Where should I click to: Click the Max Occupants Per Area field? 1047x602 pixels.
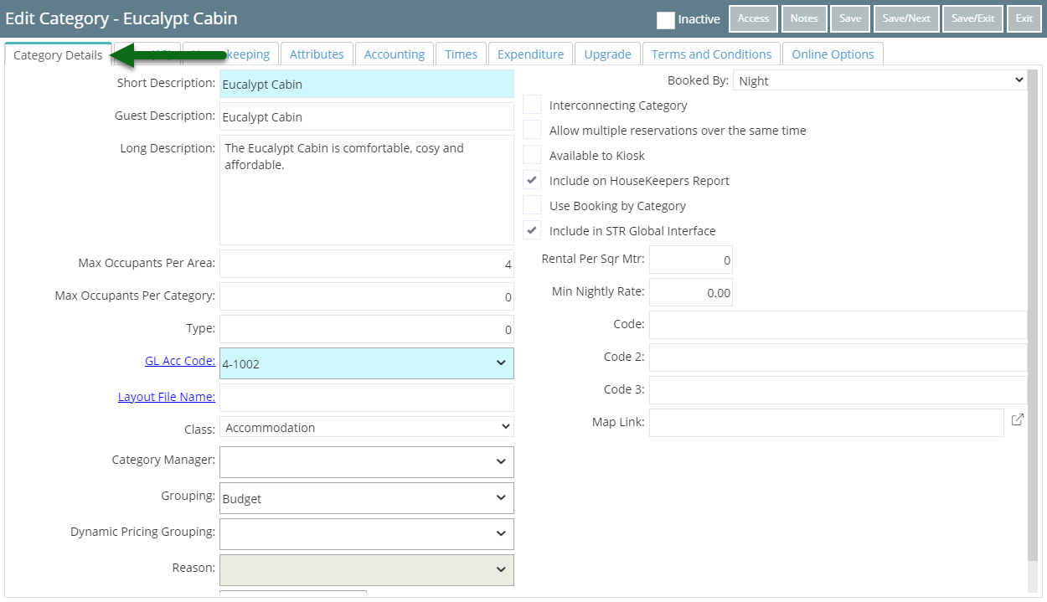[x=367, y=264]
